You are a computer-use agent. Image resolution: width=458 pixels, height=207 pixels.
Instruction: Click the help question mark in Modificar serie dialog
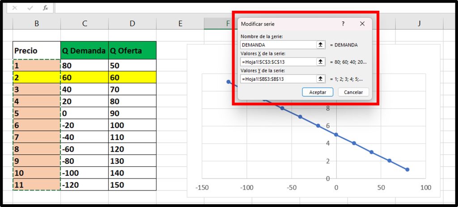[343, 24]
